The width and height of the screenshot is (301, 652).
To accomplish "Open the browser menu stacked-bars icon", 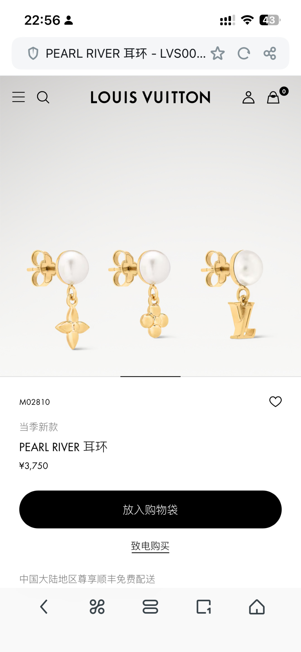I will click(x=150, y=607).
